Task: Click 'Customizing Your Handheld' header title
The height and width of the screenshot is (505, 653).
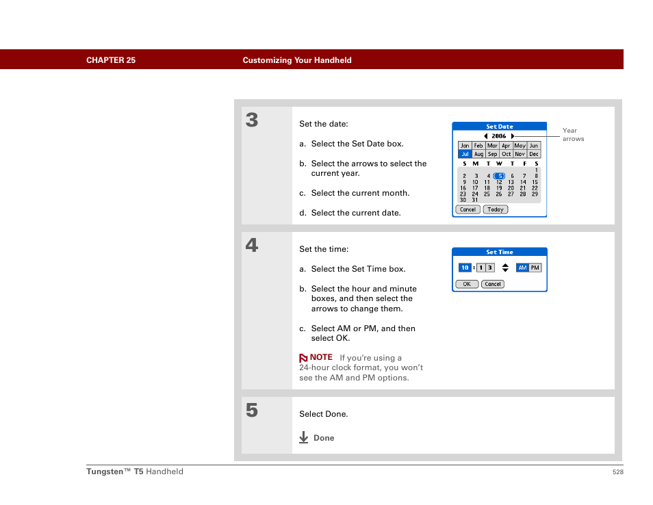Action: (x=297, y=60)
